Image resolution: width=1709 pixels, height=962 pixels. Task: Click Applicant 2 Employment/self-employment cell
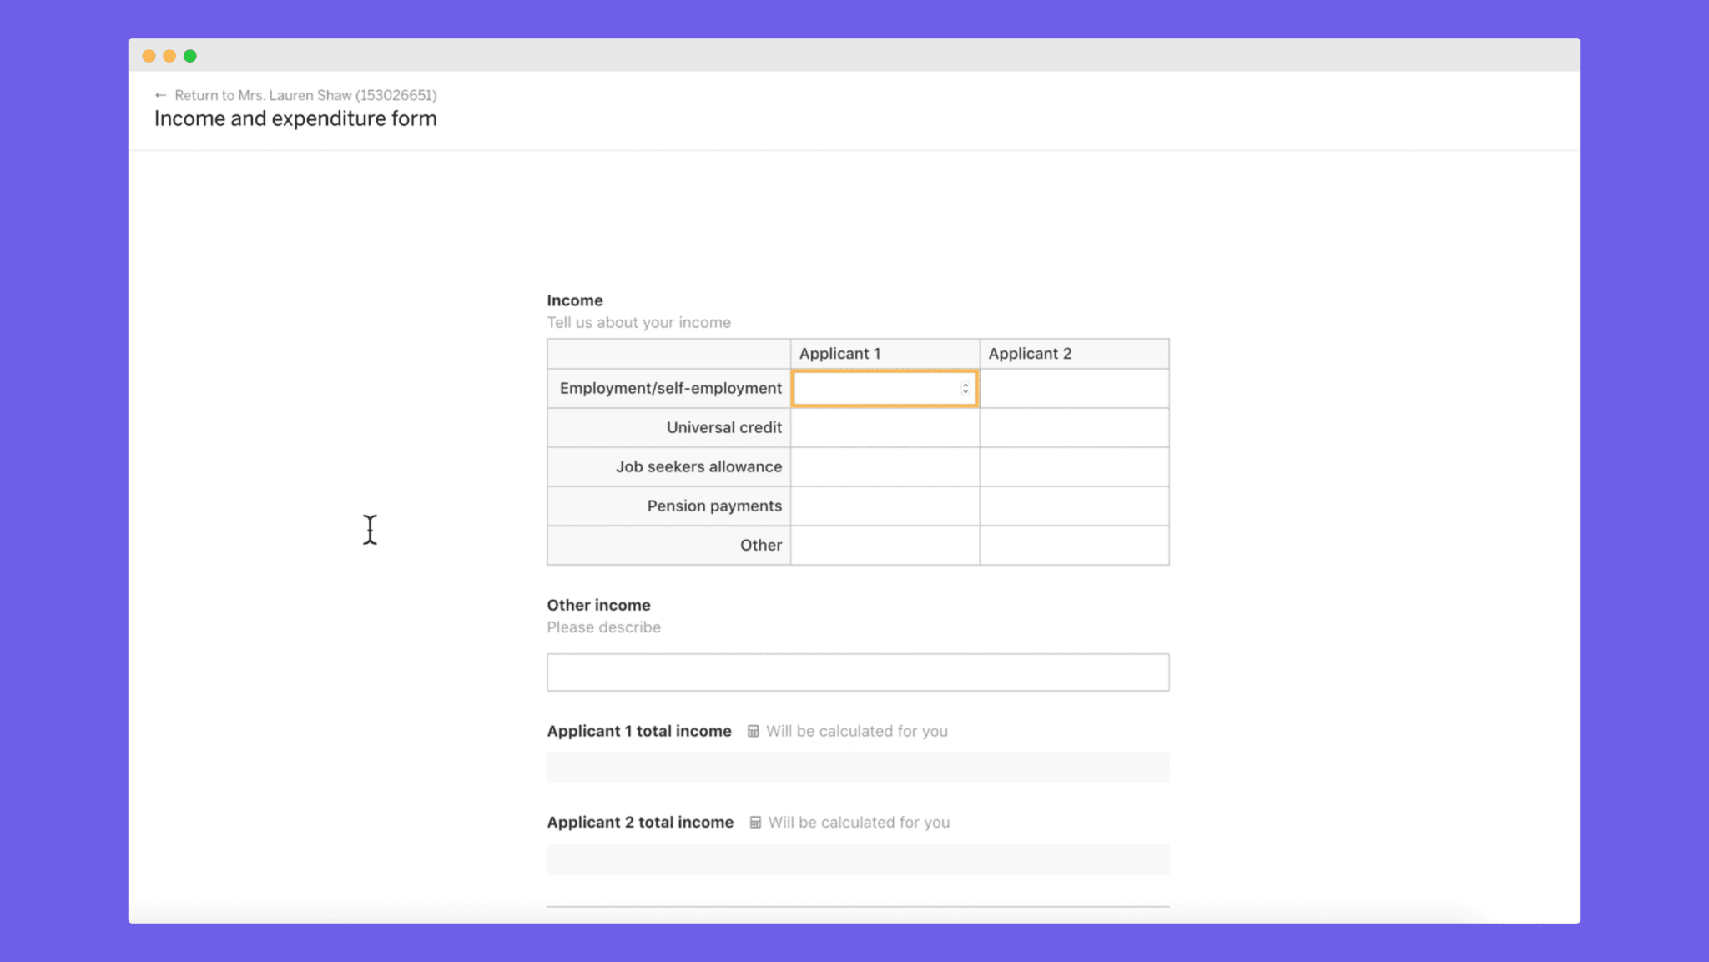coord(1074,388)
